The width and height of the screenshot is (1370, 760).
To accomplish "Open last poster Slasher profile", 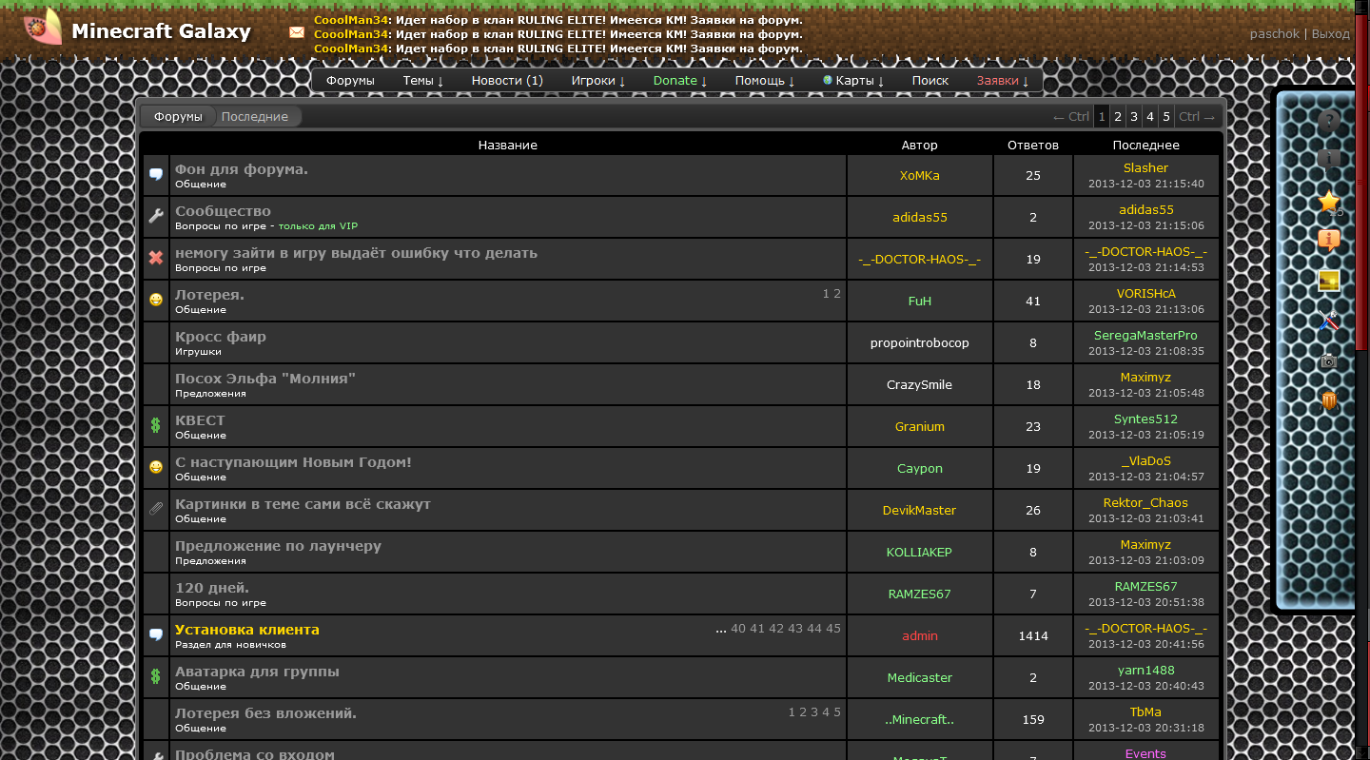I will [x=1145, y=168].
